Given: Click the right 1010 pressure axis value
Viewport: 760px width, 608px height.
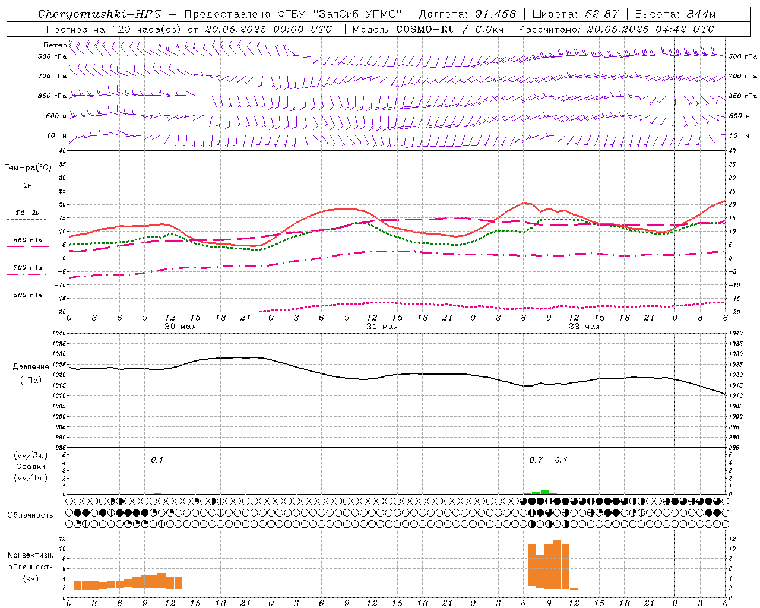Looking at the screenshot, I should (736, 395).
